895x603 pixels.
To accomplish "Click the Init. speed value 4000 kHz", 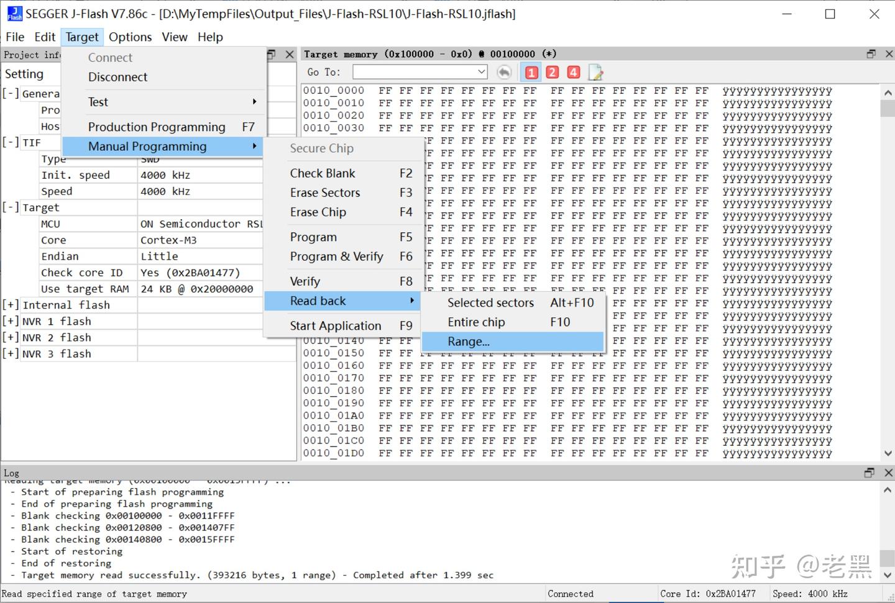I will (x=165, y=175).
